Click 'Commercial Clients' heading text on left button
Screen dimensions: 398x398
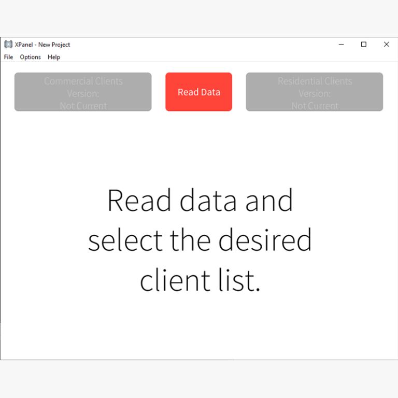pos(83,81)
